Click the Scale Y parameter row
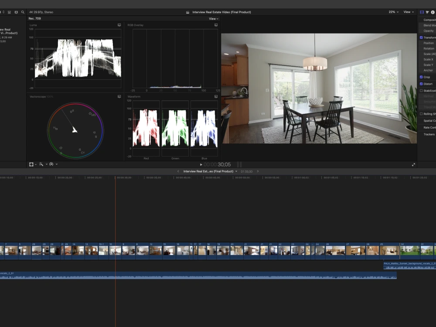436x327 pixels. tap(427, 65)
